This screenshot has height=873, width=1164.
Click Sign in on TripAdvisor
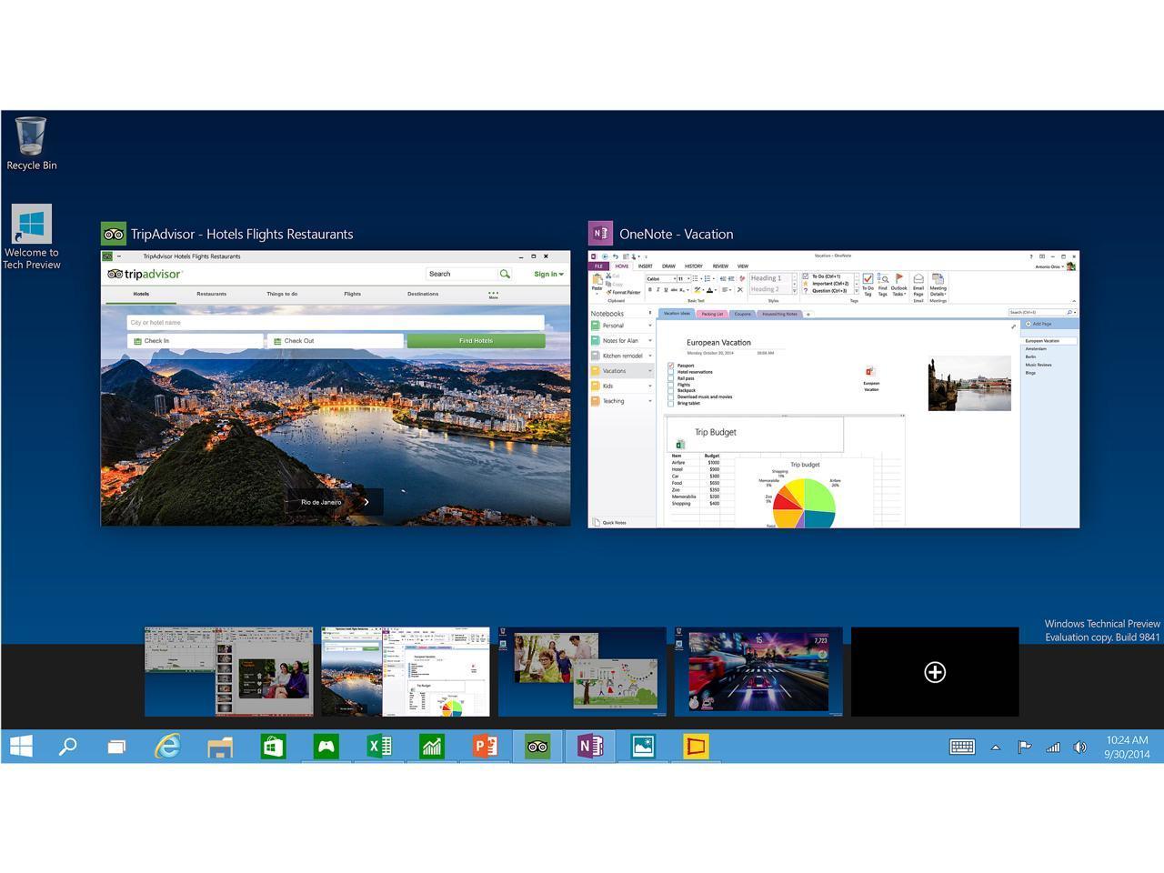pyautogui.click(x=547, y=274)
